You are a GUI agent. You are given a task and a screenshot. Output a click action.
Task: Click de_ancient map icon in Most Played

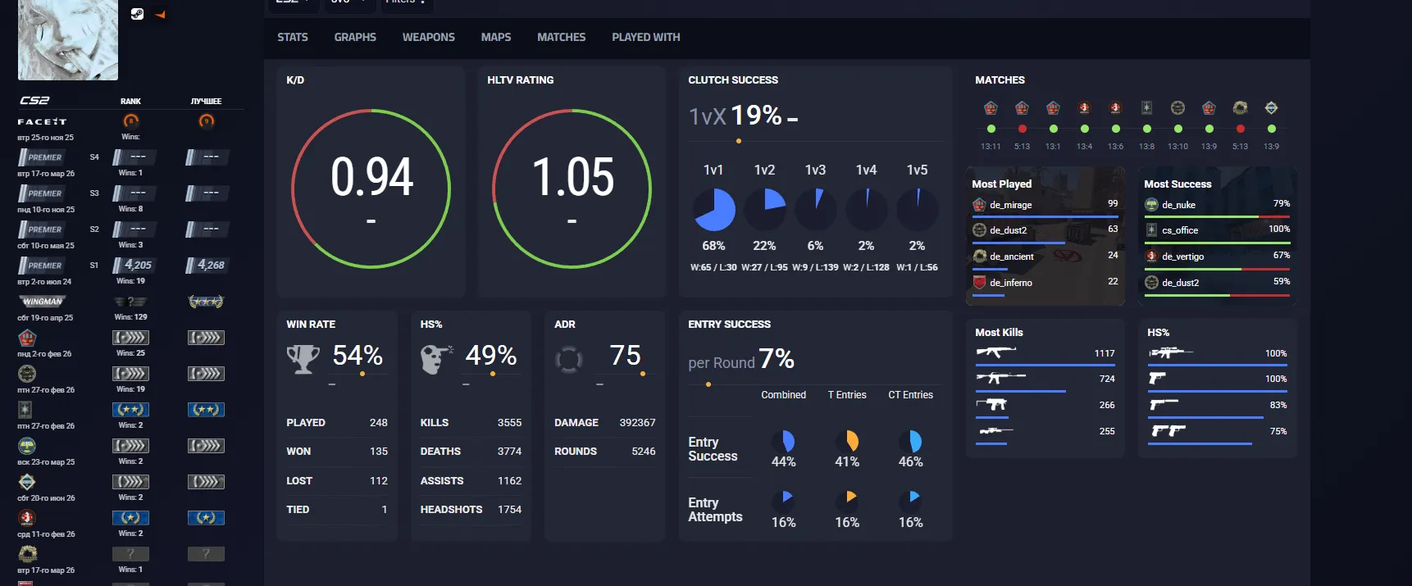(979, 257)
